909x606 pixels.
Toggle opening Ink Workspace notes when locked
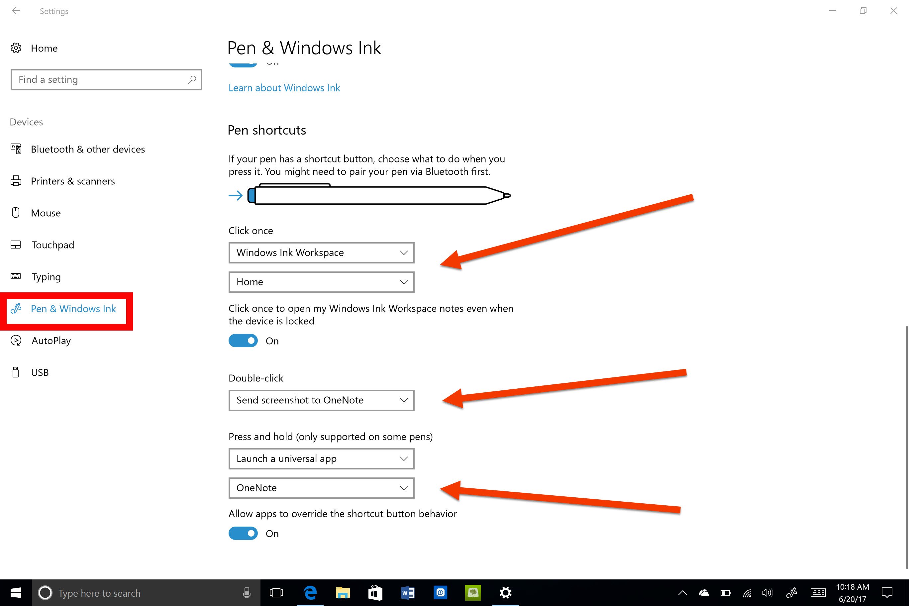tap(243, 341)
